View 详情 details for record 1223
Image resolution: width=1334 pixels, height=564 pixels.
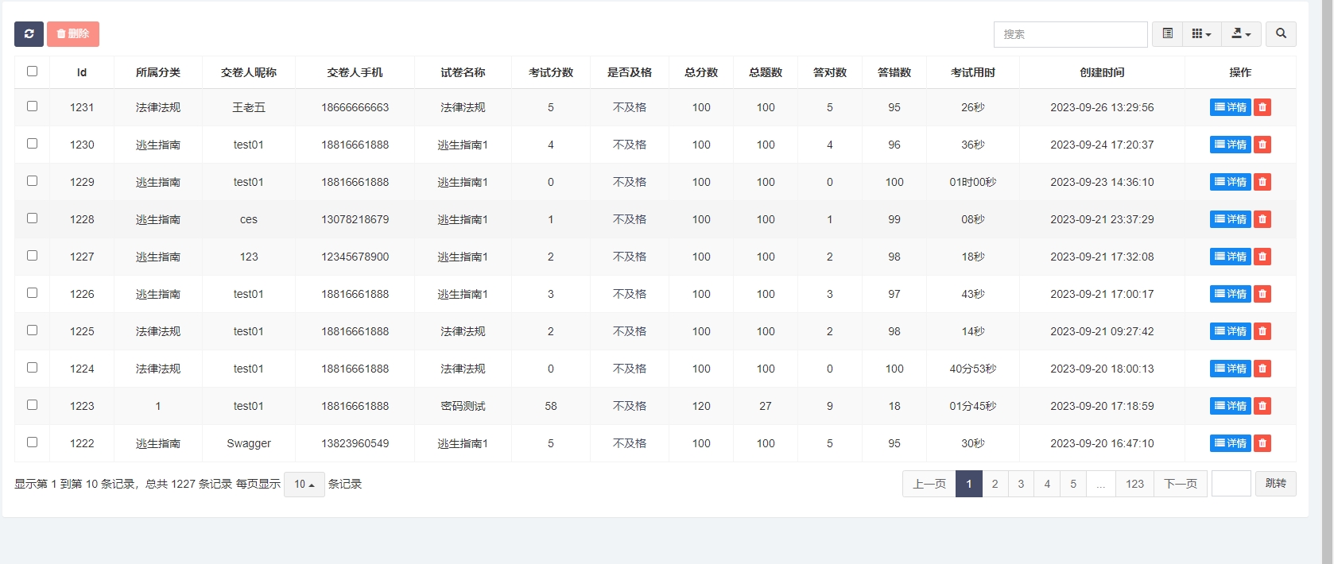tap(1230, 406)
